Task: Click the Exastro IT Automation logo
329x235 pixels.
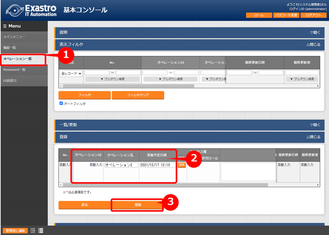Action: (31, 10)
